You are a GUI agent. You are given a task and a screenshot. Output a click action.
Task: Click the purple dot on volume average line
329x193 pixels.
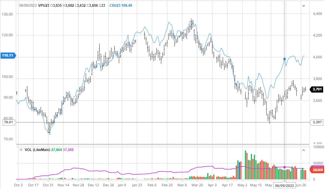(x=285, y=167)
